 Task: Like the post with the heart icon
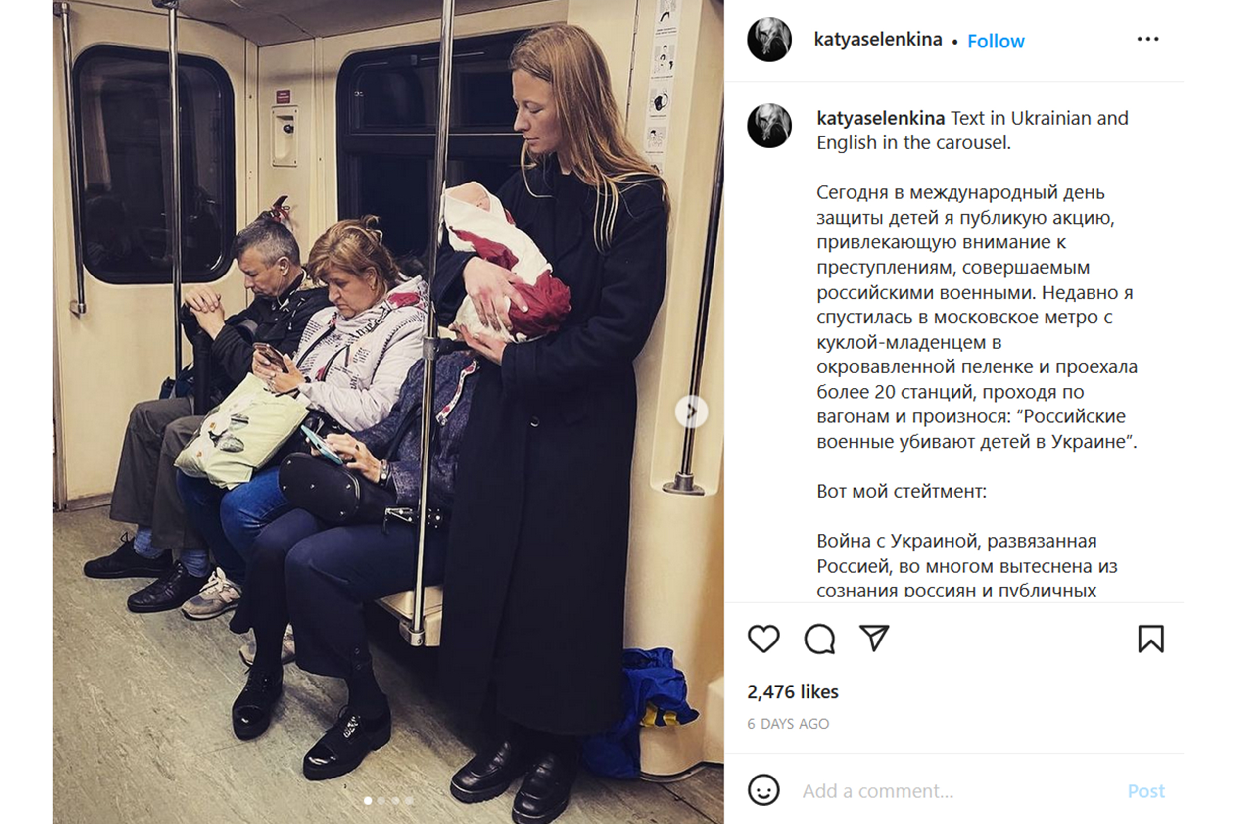pos(763,639)
